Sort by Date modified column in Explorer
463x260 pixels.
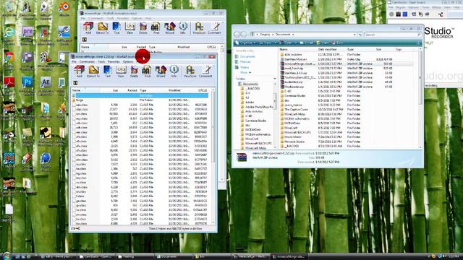tap(327, 50)
